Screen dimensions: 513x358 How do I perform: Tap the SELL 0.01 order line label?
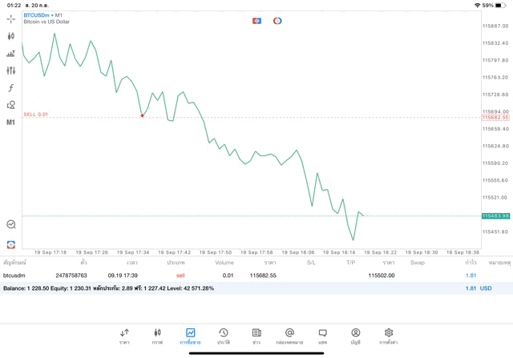(x=35, y=115)
